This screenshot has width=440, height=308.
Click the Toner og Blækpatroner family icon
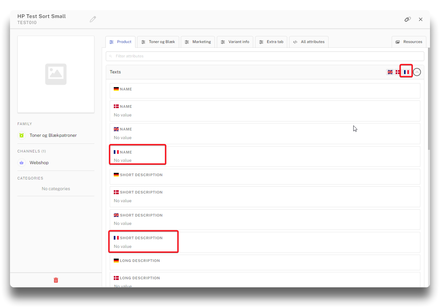pos(22,135)
